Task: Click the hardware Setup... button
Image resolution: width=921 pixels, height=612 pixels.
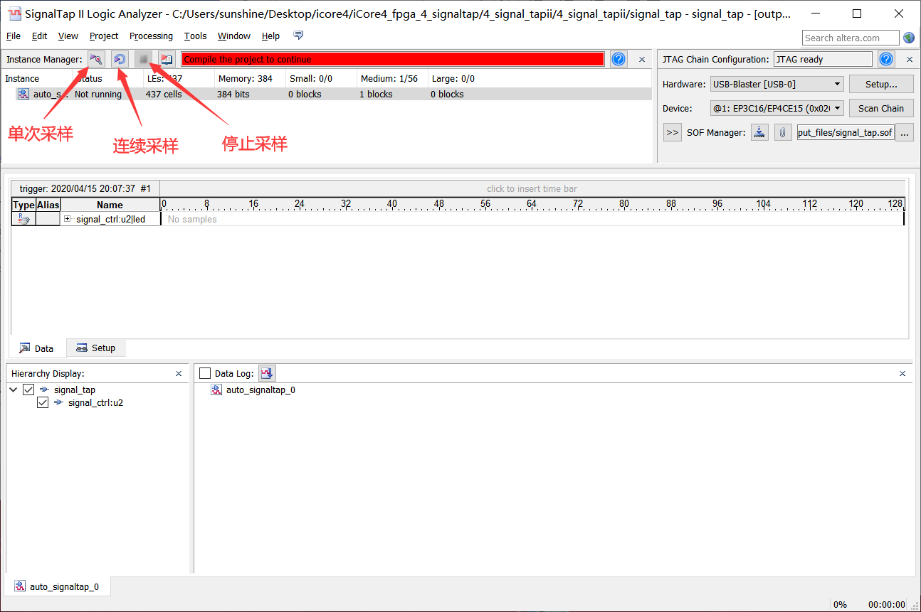Action: pyautogui.click(x=880, y=84)
